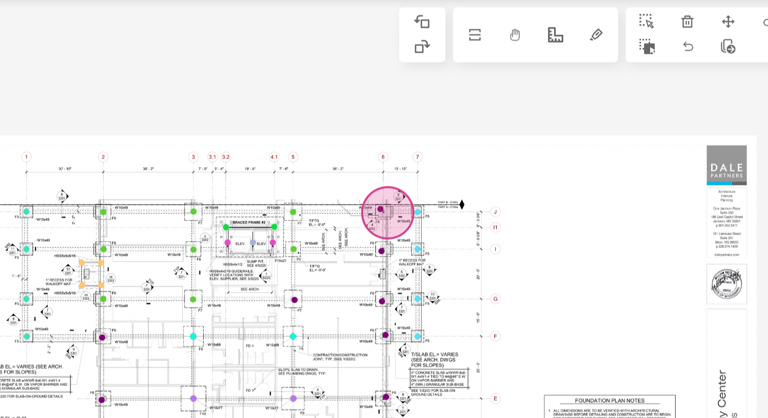The width and height of the screenshot is (768, 418).
Task: Rotate the sheet counterclockwise
Action: tap(422, 22)
